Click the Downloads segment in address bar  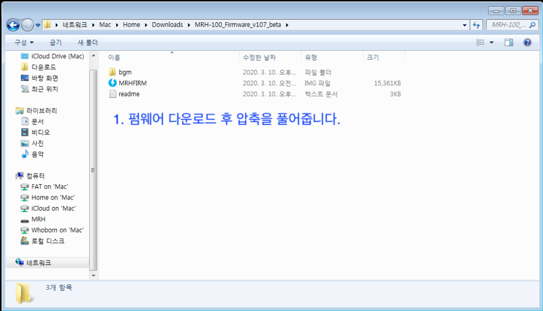(167, 25)
